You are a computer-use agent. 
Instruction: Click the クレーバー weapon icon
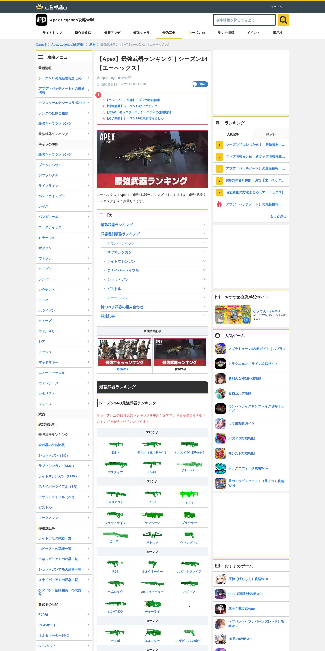point(189,464)
